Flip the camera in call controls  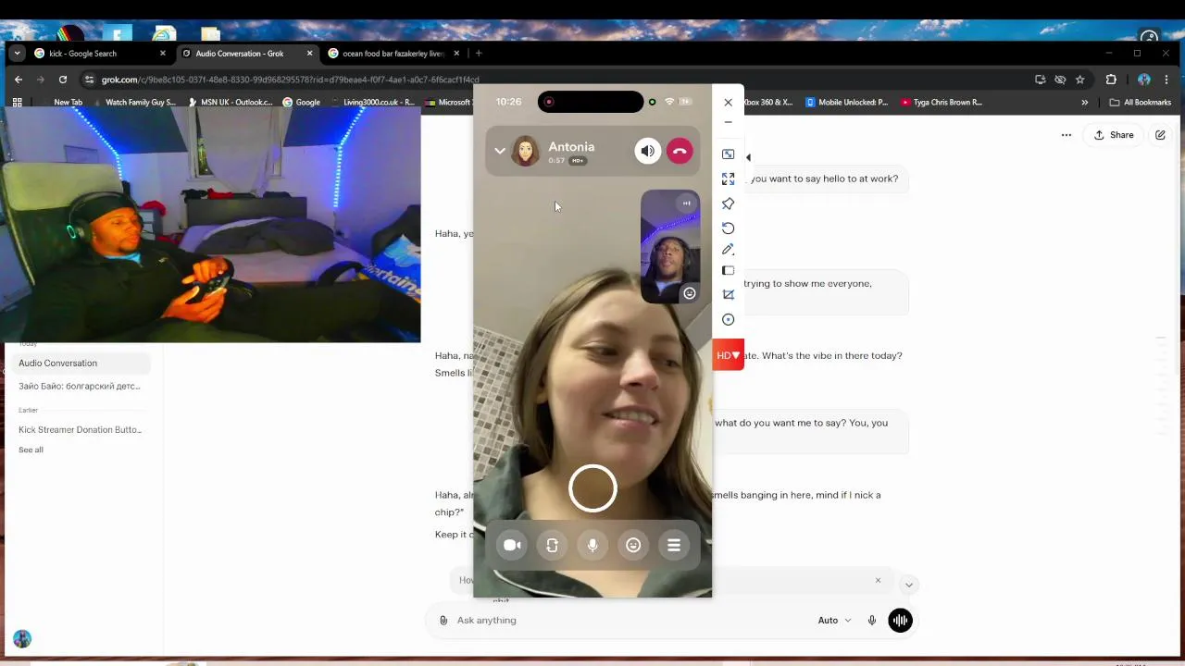click(x=553, y=546)
